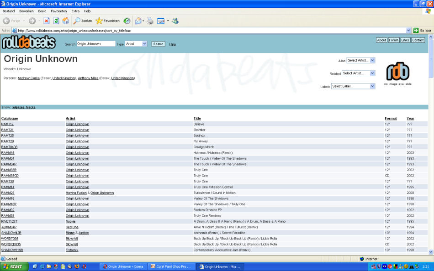Open the address bar history dropdown arrow
Screen dimensions: 434x271
tap(408, 31)
